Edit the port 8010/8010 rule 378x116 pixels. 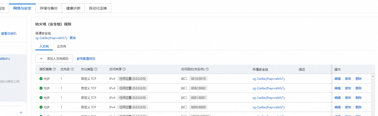click(x=338, y=79)
